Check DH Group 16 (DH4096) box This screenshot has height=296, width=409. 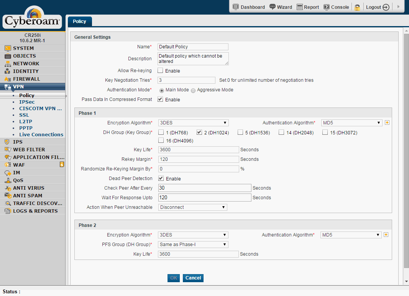click(161, 140)
